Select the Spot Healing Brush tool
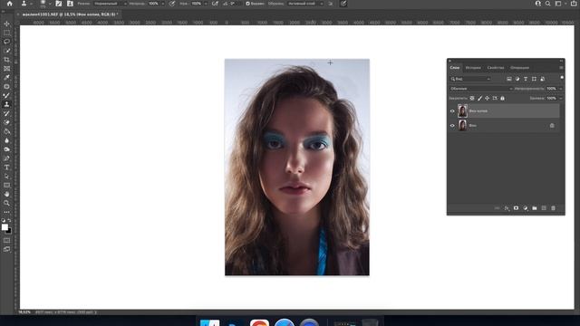Image resolution: width=580 pixels, height=326 pixels. 6,87
